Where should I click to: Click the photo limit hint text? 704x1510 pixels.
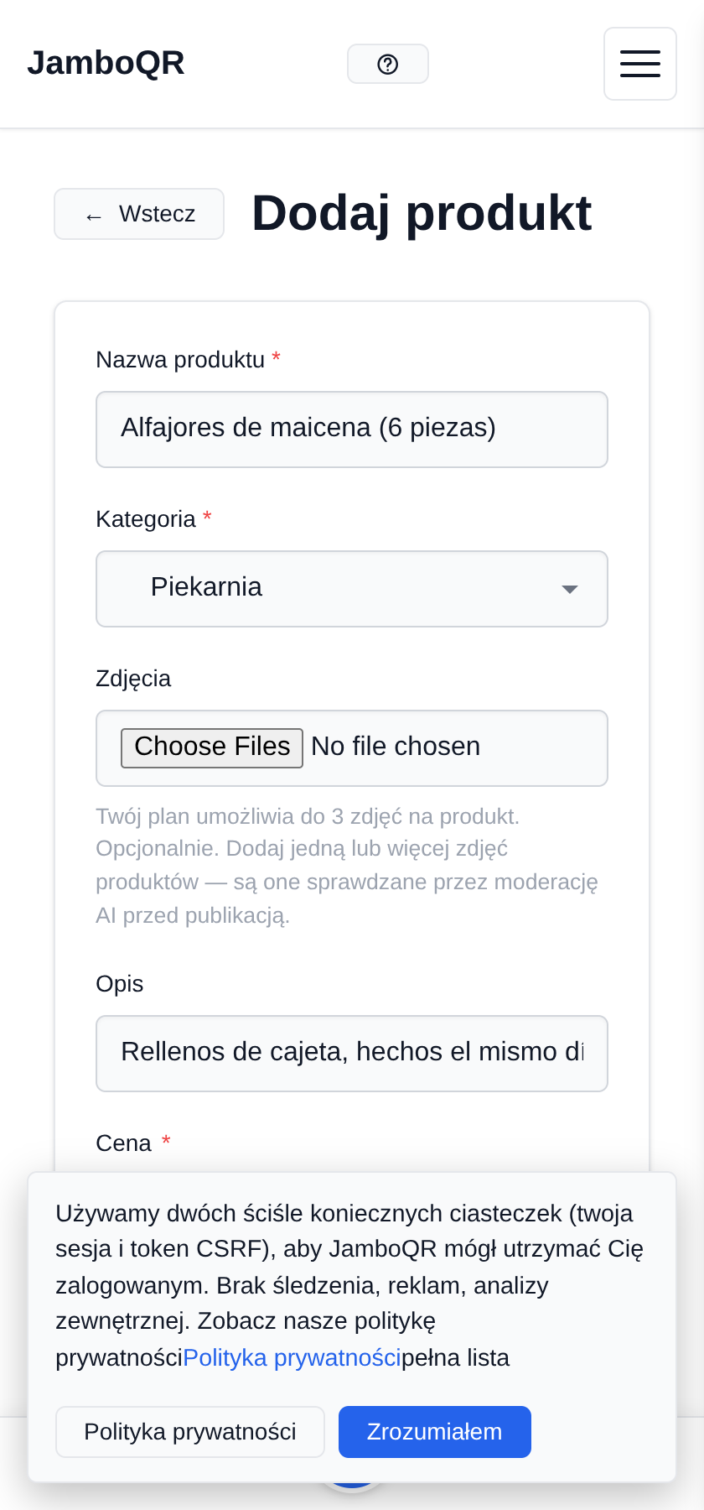coord(347,866)
